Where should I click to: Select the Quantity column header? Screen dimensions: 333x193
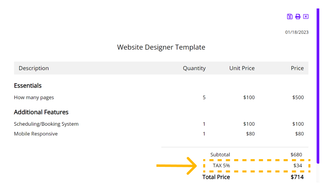194,68
